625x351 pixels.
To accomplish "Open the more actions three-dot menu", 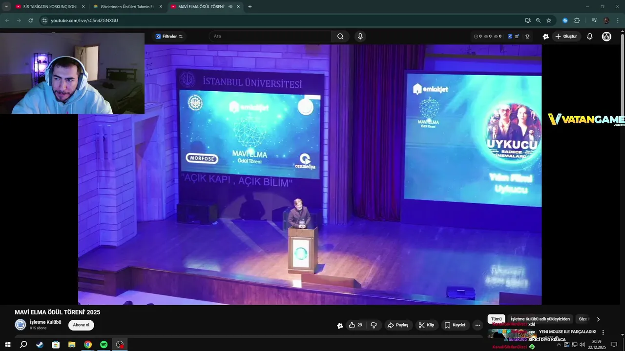I will tap(478, 325).
